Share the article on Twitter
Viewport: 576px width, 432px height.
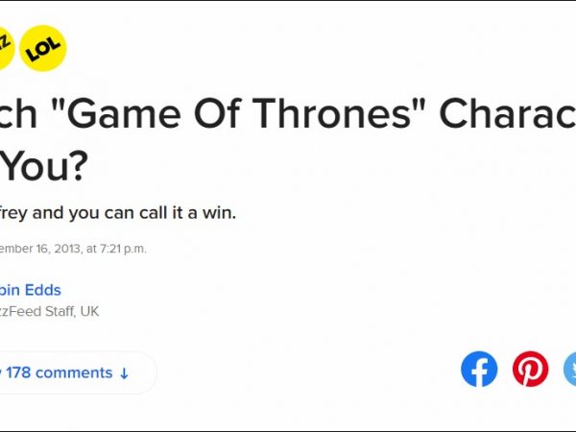pyautogui.click(x=568, y=370)
